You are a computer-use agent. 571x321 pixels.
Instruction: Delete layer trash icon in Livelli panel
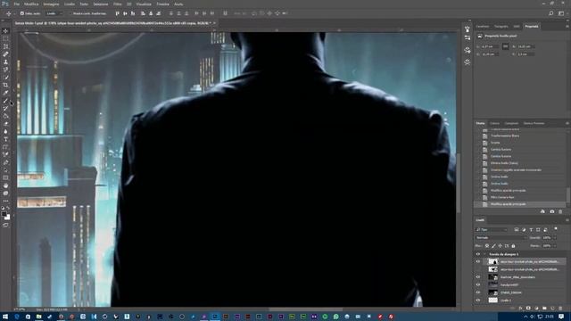click(x=560, y=309)
